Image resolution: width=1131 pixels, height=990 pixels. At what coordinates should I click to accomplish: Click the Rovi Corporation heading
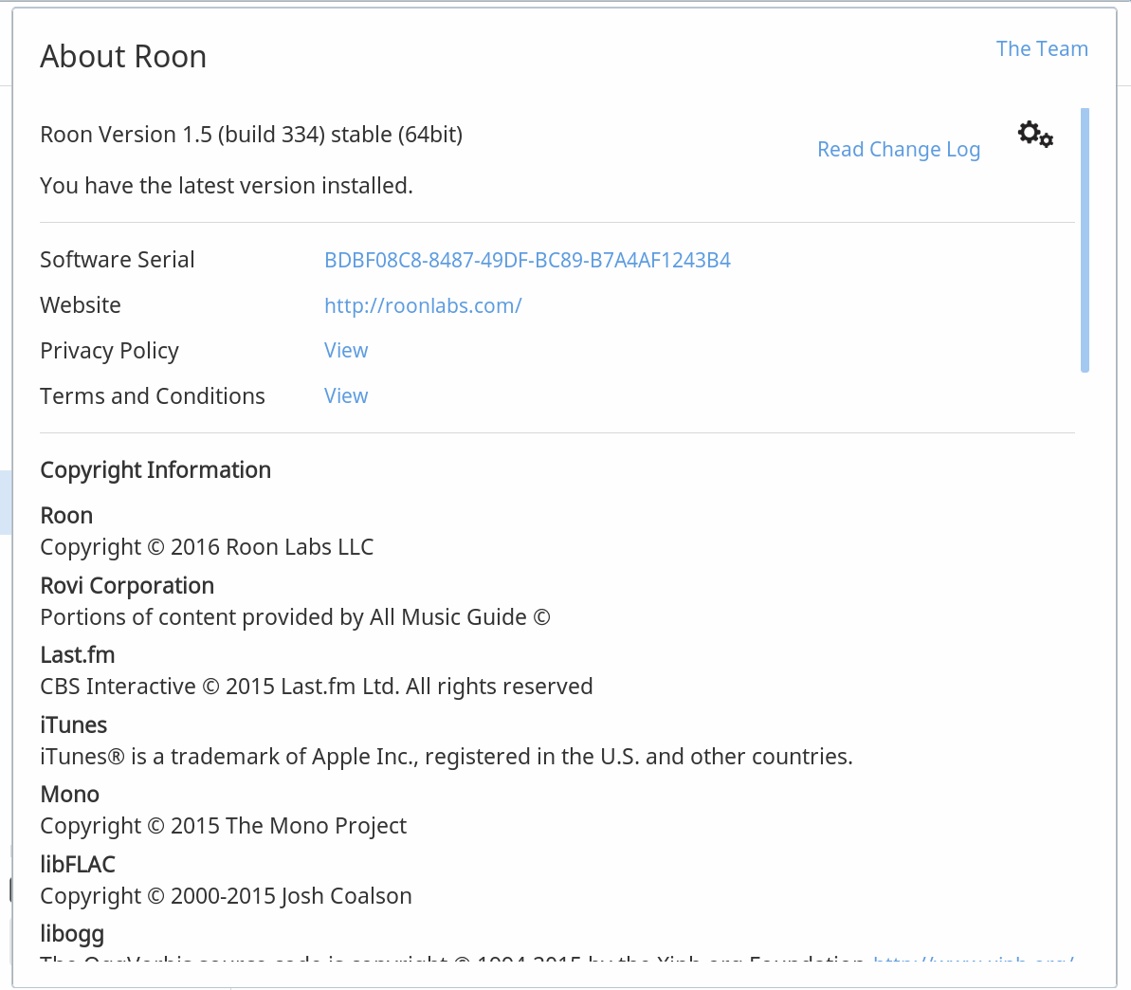tap(127, 586)
